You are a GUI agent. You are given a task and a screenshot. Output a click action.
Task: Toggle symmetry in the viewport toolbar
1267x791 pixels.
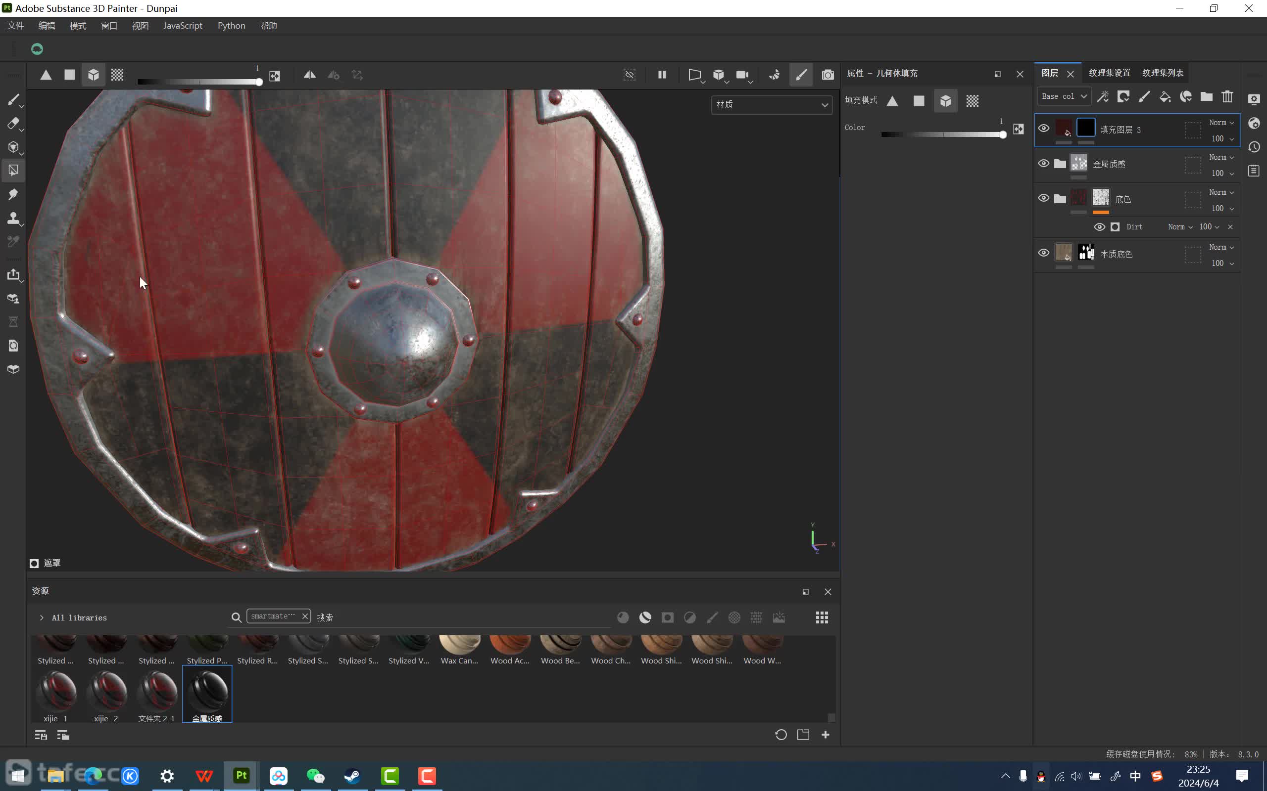[x=309, y=75]
